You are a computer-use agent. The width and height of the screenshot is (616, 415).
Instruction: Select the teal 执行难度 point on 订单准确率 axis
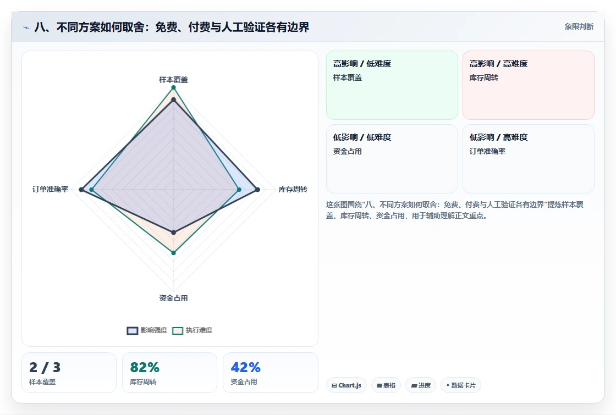[x=91, y=190]
